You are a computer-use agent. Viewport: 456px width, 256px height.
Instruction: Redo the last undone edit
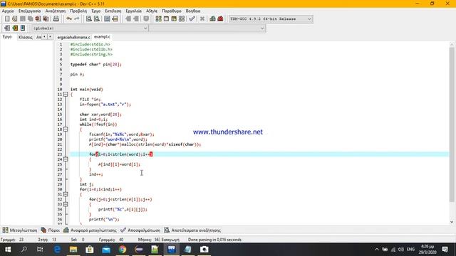point(77,19)
